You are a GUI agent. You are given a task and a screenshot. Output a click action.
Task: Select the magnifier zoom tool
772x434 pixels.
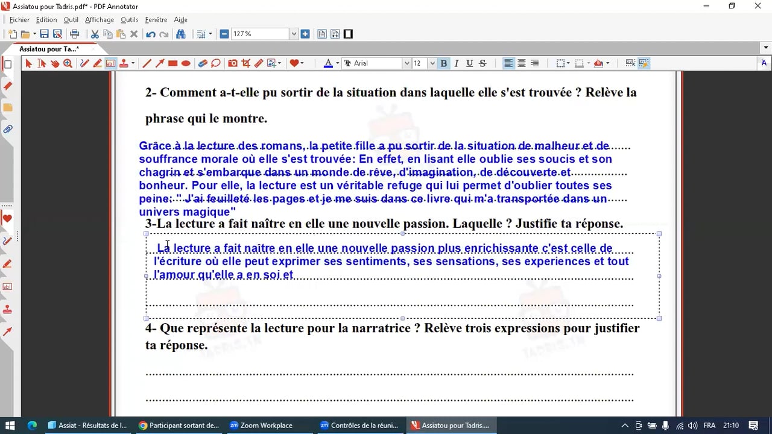click(x=68, y=63)
